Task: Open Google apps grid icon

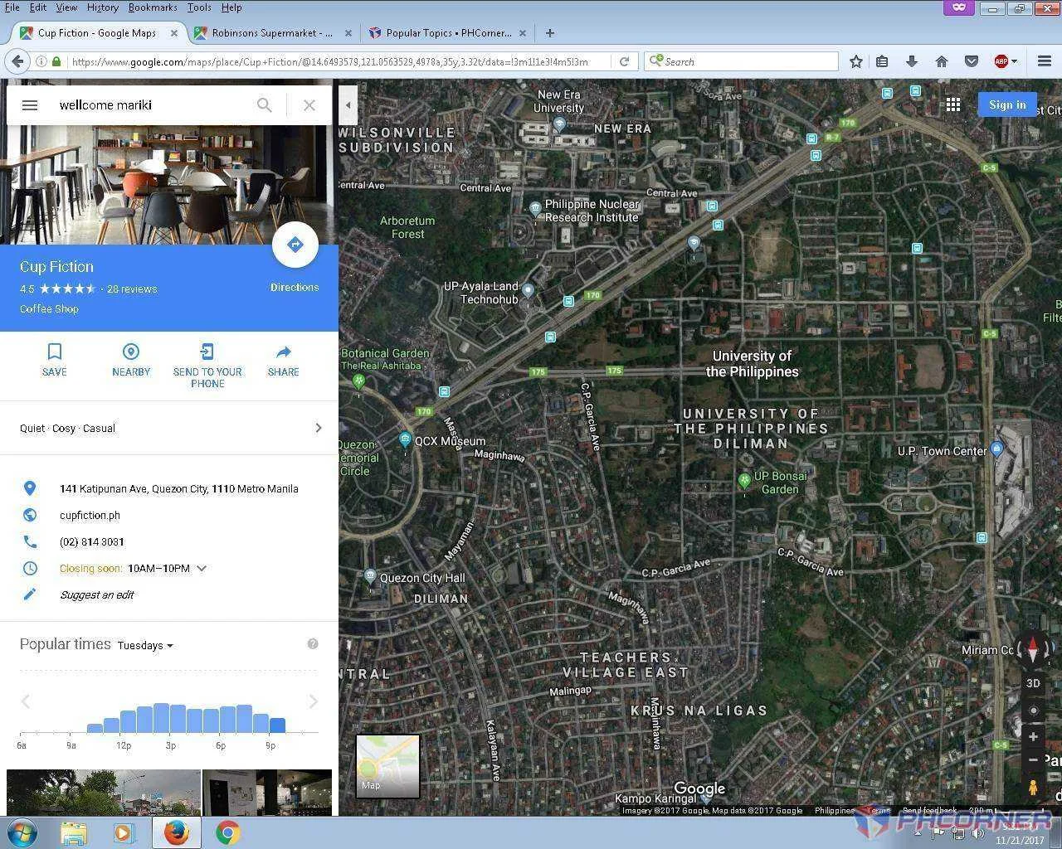Action: click(953, 104)
